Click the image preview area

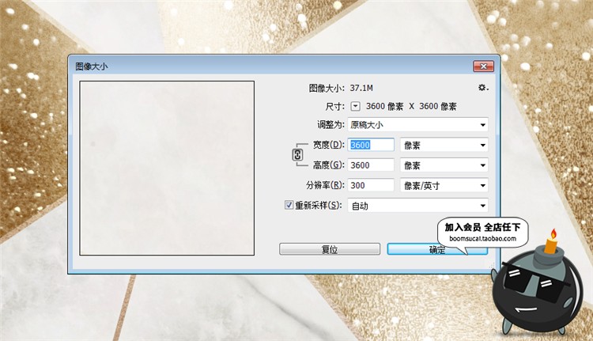(167, 168)
